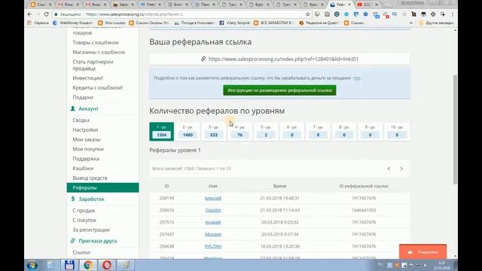Select level 2 referrals tab 1480
Image resolution: width=482 pixels, height=271 pixels.
[188, 132]
